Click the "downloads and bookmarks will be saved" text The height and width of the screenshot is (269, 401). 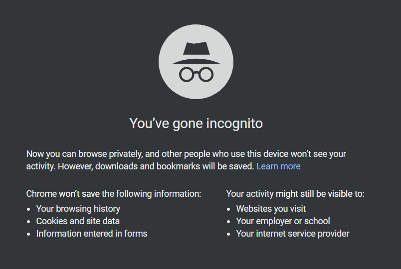pos(175,166)
